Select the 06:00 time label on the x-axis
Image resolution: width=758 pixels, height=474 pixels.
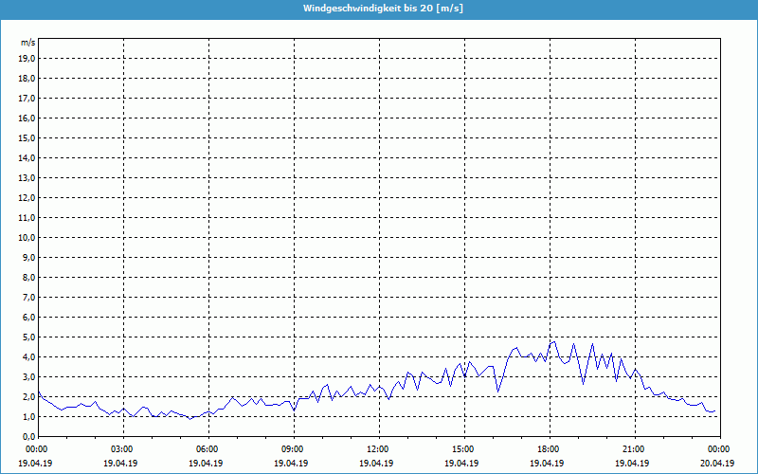coord(208,449)
